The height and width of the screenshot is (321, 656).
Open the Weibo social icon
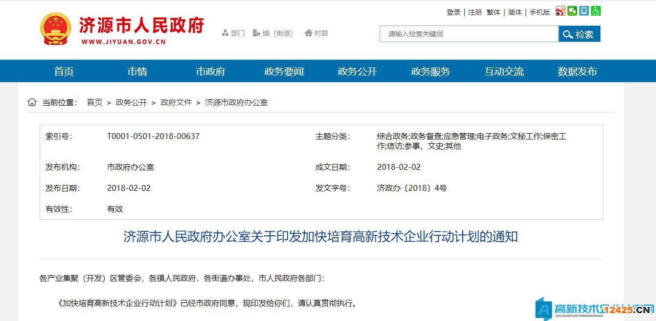coord(561,11)
